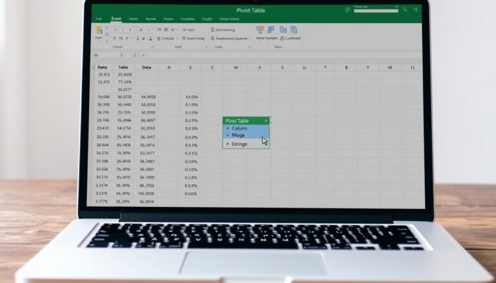Click the cell containing 54,0005

pyautogui.click(x=148, y=97)
